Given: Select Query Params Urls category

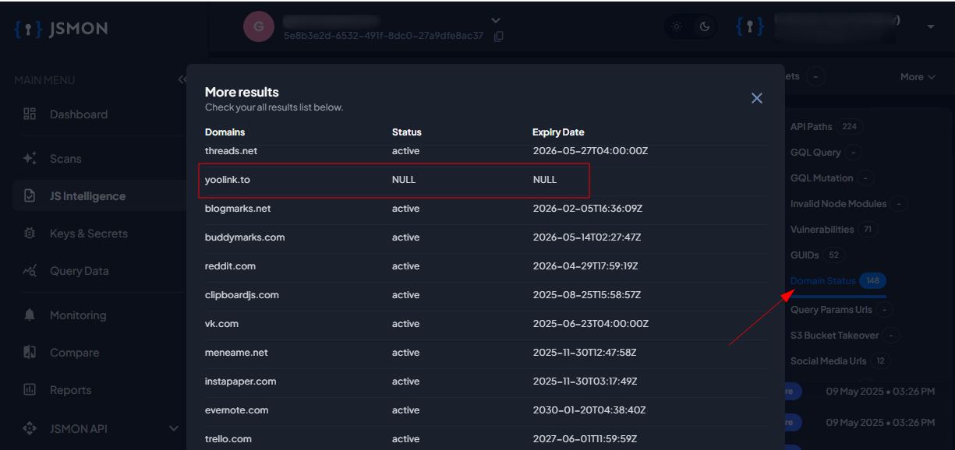Looking at the screenshot, I should [x=841, y=310].
